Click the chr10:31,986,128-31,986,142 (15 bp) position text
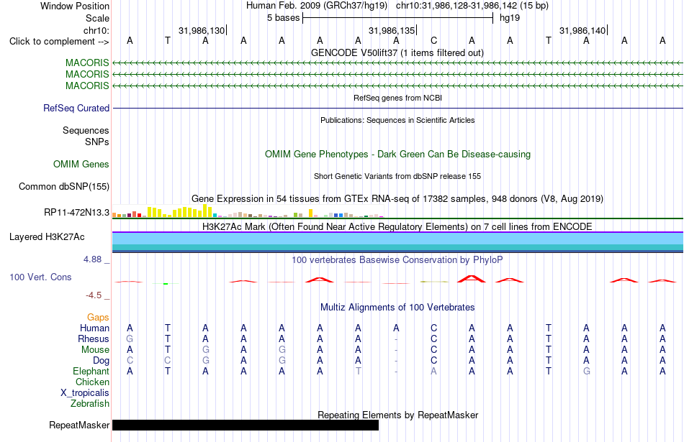Viewport: 684px width, 442px height. (x=472, y=6)
